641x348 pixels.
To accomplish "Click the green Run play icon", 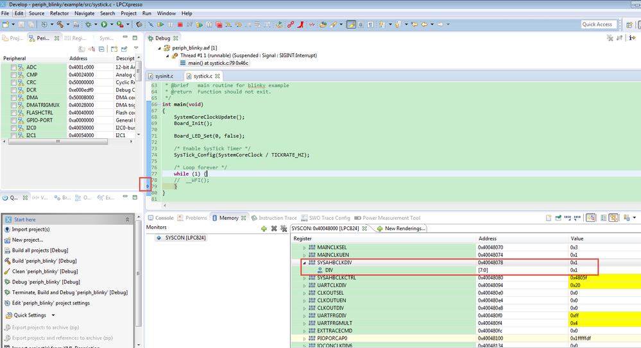I will pyautogui.click(x=104, y=24).
